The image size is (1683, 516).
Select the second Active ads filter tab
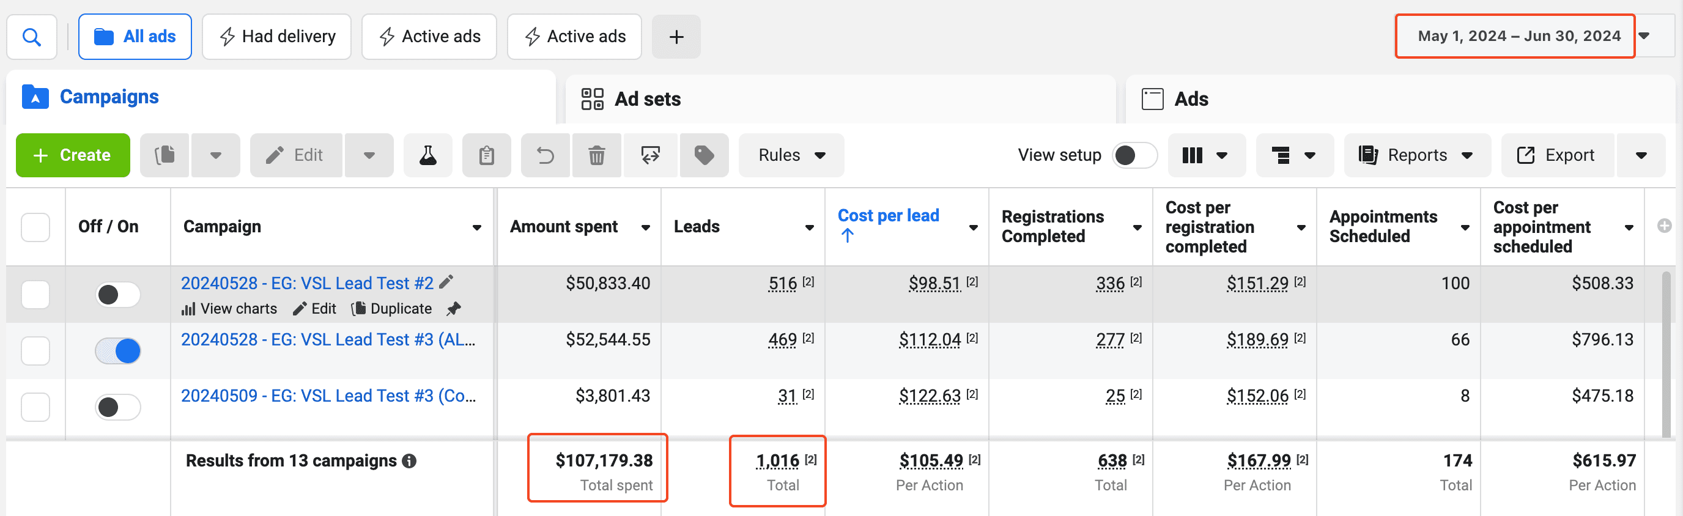coord(574,37)
